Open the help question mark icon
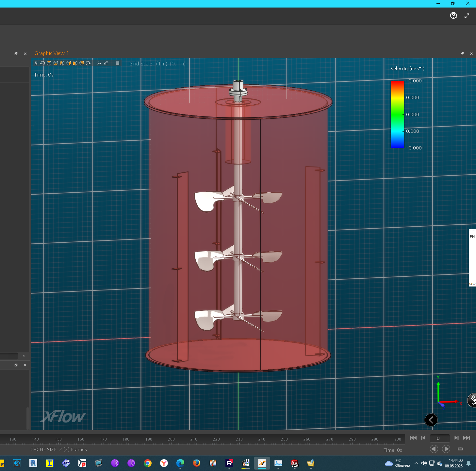Viewport: 476px width, 471px height. 453,15
